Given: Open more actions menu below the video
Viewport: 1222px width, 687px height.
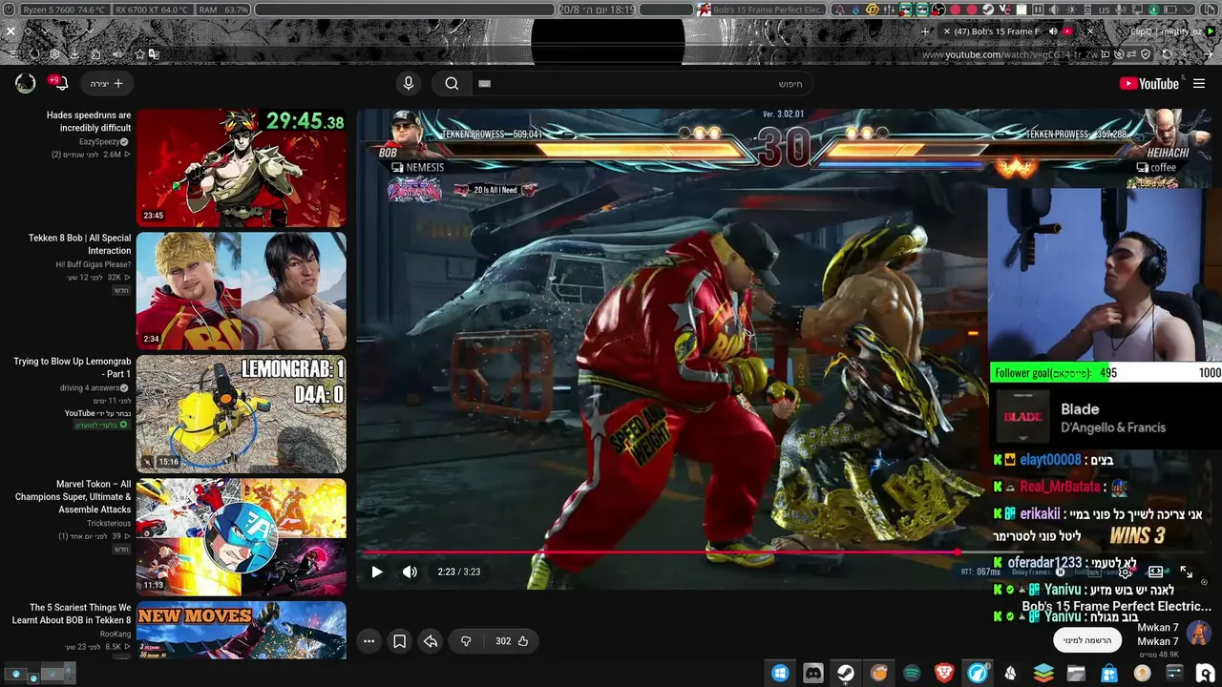Looking at the screenshot, I should [369, 641].
